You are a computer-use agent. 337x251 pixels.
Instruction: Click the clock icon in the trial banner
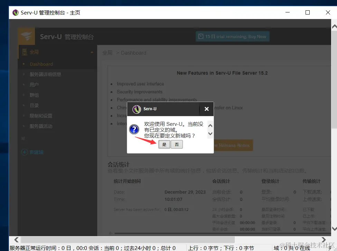pyautogui.click(x=201, y=36)
